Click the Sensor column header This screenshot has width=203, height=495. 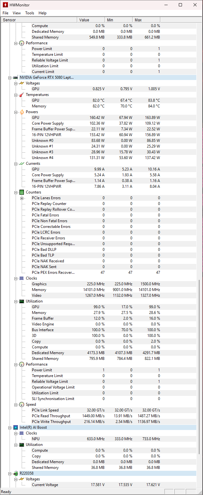click(39, 20)
